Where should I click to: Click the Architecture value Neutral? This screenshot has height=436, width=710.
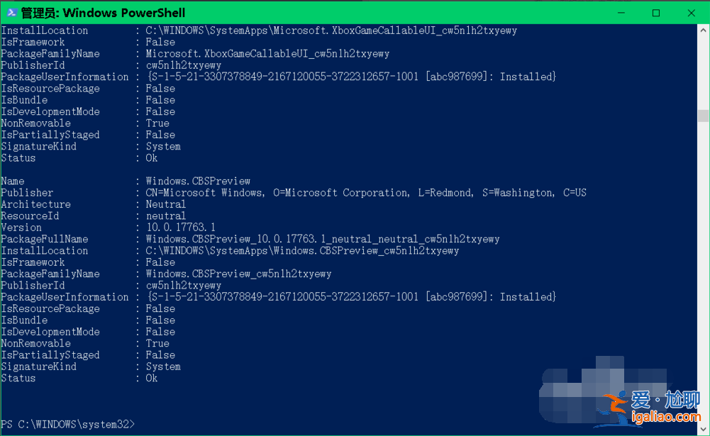(165, 204)
